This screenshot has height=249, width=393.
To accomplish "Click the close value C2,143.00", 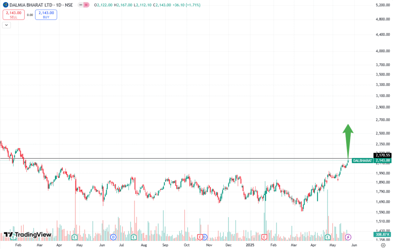I will [x=162, y=5].
